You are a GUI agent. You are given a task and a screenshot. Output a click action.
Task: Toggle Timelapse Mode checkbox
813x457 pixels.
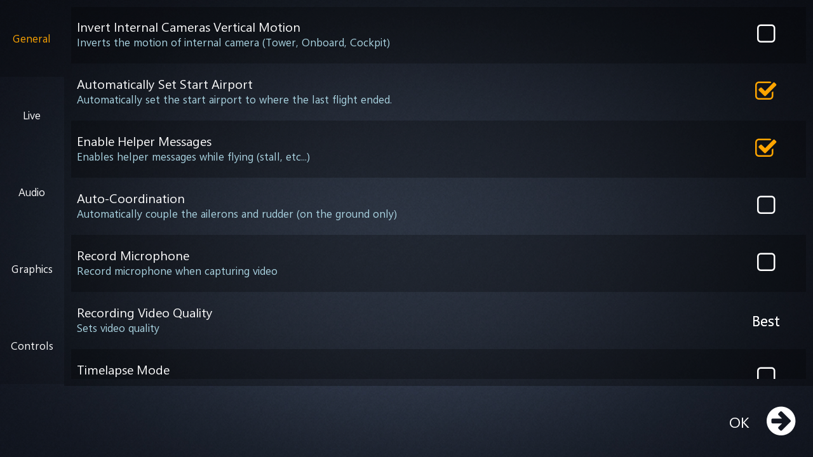(x=766, y=373)
